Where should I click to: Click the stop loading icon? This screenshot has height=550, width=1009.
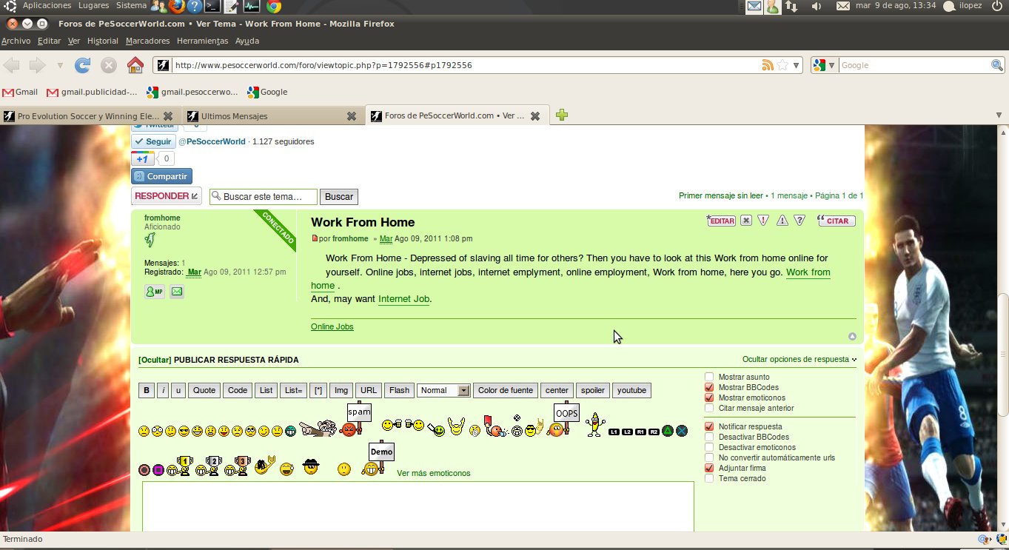109,65
